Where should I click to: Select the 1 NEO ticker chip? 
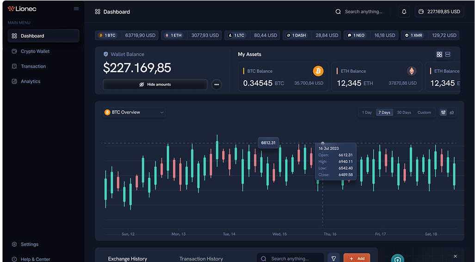371,36
